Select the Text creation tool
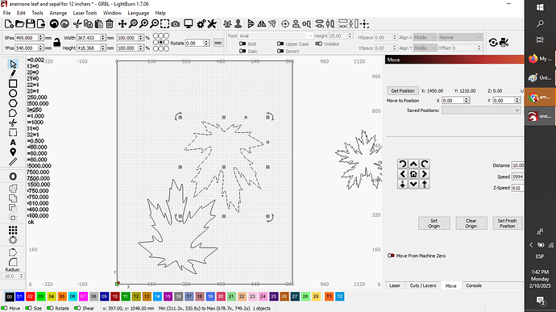The image size is (556, 312). [x=13, y=143]
